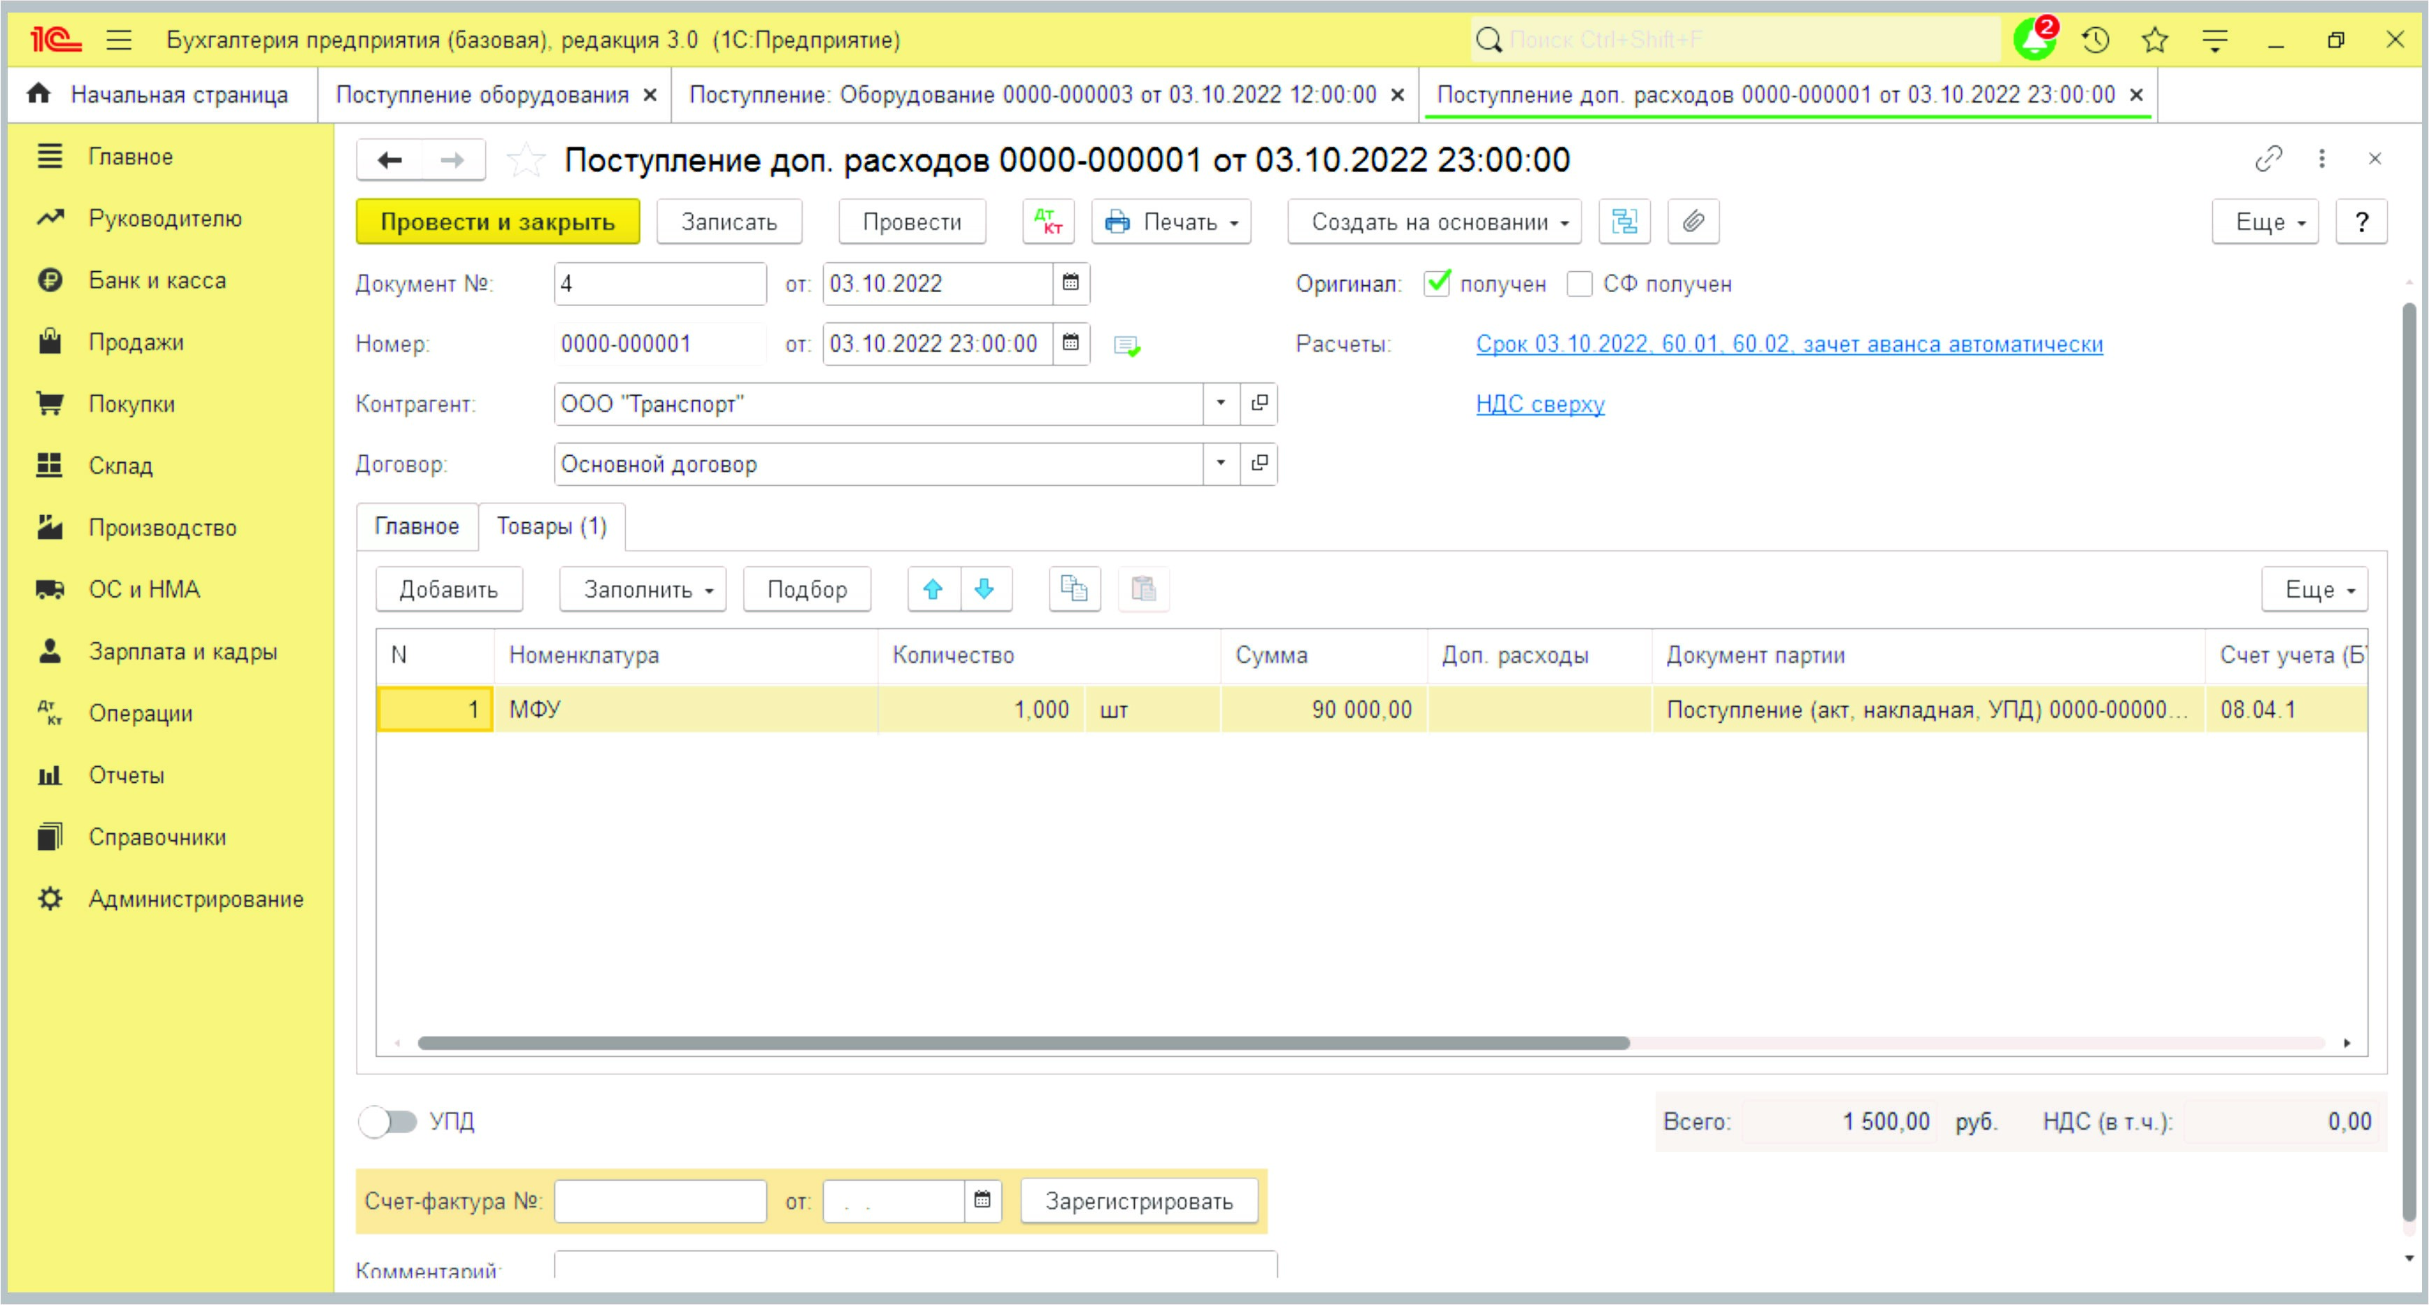Move row down with blue arrow
2429x1305 pixels.
[x=984, y=589]
